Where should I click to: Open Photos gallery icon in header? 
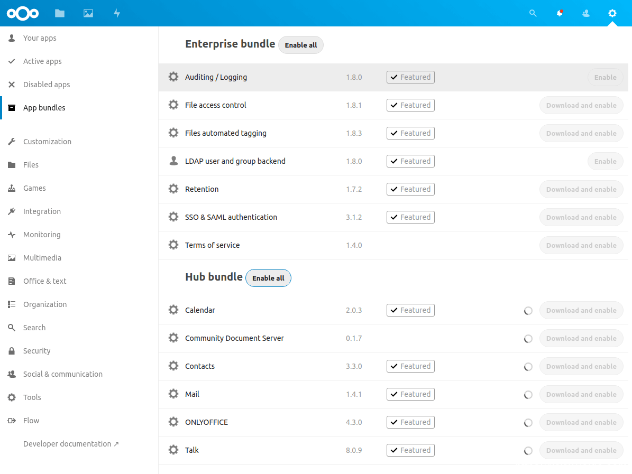88,13
